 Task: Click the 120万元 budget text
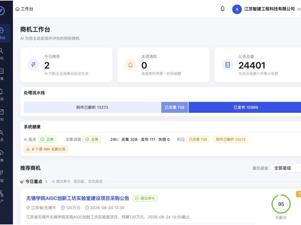pyautogui.click(x=73, y=208)
